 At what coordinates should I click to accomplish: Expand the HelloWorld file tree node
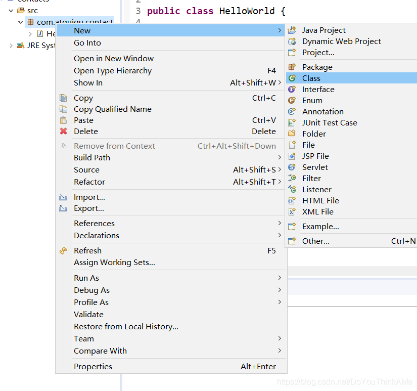coord(30,34)
